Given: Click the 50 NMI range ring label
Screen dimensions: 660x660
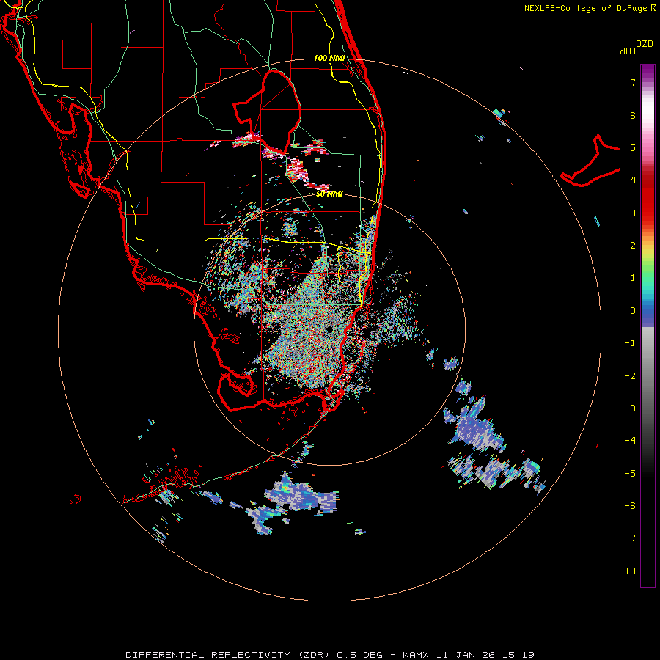Looking at the screenshot, I should [329, 194].
